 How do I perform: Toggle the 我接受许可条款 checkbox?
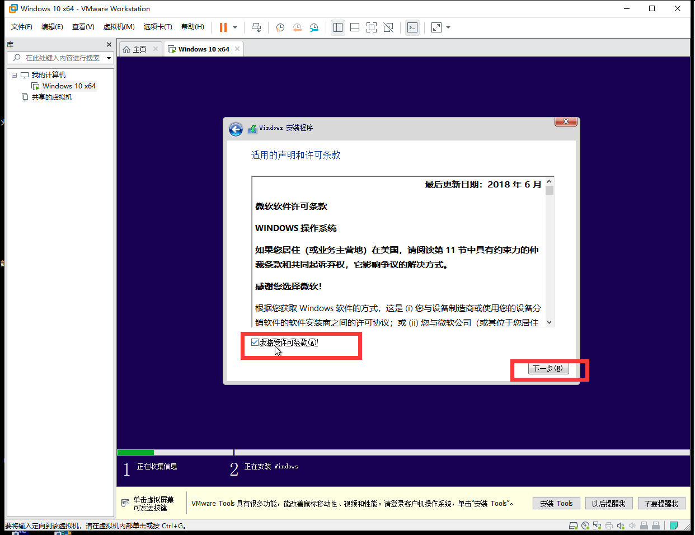[x=255, y=342]
